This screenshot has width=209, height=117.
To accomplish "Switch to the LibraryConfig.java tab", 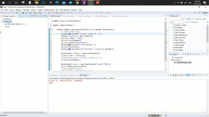I will click(x=121, y=16).
